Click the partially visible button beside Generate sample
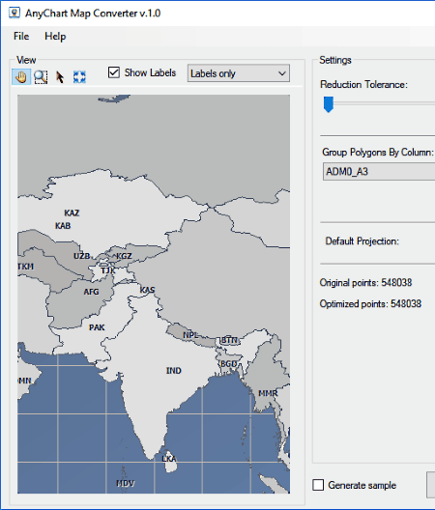The width and height of the screenshot is (435, 510). coord(431,485)
